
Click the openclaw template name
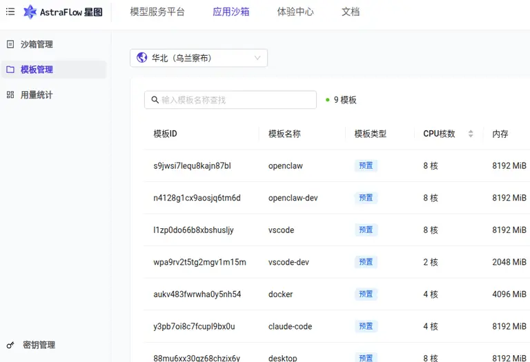point(286,165)
